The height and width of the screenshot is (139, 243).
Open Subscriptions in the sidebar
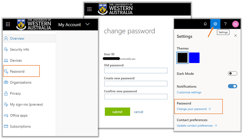pyautogui.click(x=20, y=126)
